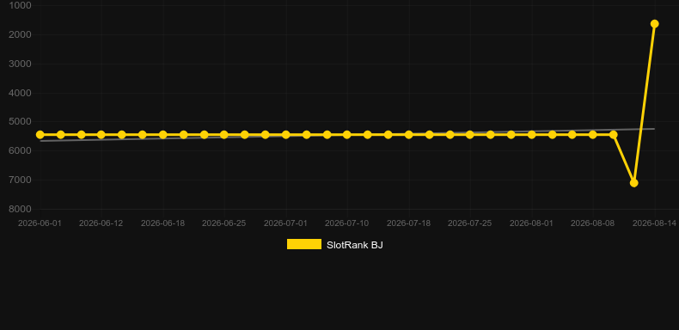
Task: Select the data point that dips to 7100
Action: tap(633, 183)
